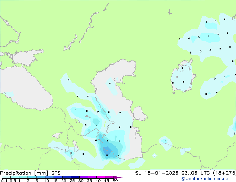
Task: Click the '30' legend scale label
Action: point(81,181)
